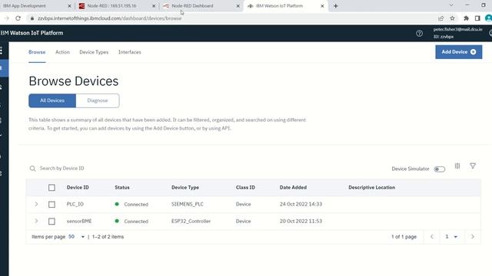Image resolution: width=492 pixels, height=276 pixels.
Task: Click date 20 Oct 2022 11:53
Action: click(301, 222)
